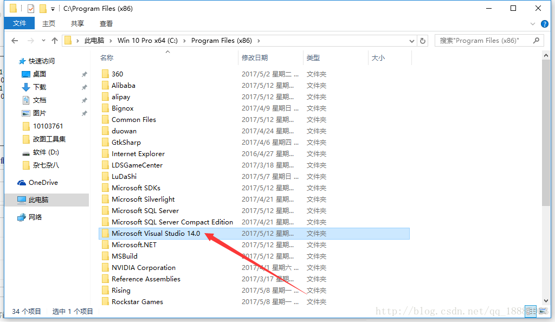Viewport: 555px width, 322px height.
Task: Click the MSBuild folder icon
Action: click(105, 256)
